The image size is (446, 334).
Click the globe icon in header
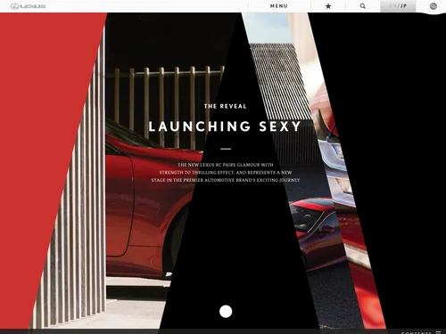click(x=434, y=6)
